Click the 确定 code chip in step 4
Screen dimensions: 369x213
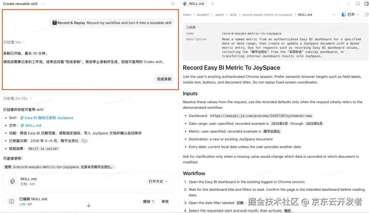(287, 211)
